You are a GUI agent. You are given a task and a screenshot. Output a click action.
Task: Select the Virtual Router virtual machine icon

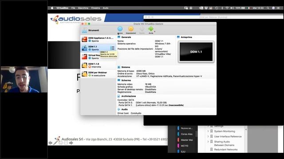point(84,57)
